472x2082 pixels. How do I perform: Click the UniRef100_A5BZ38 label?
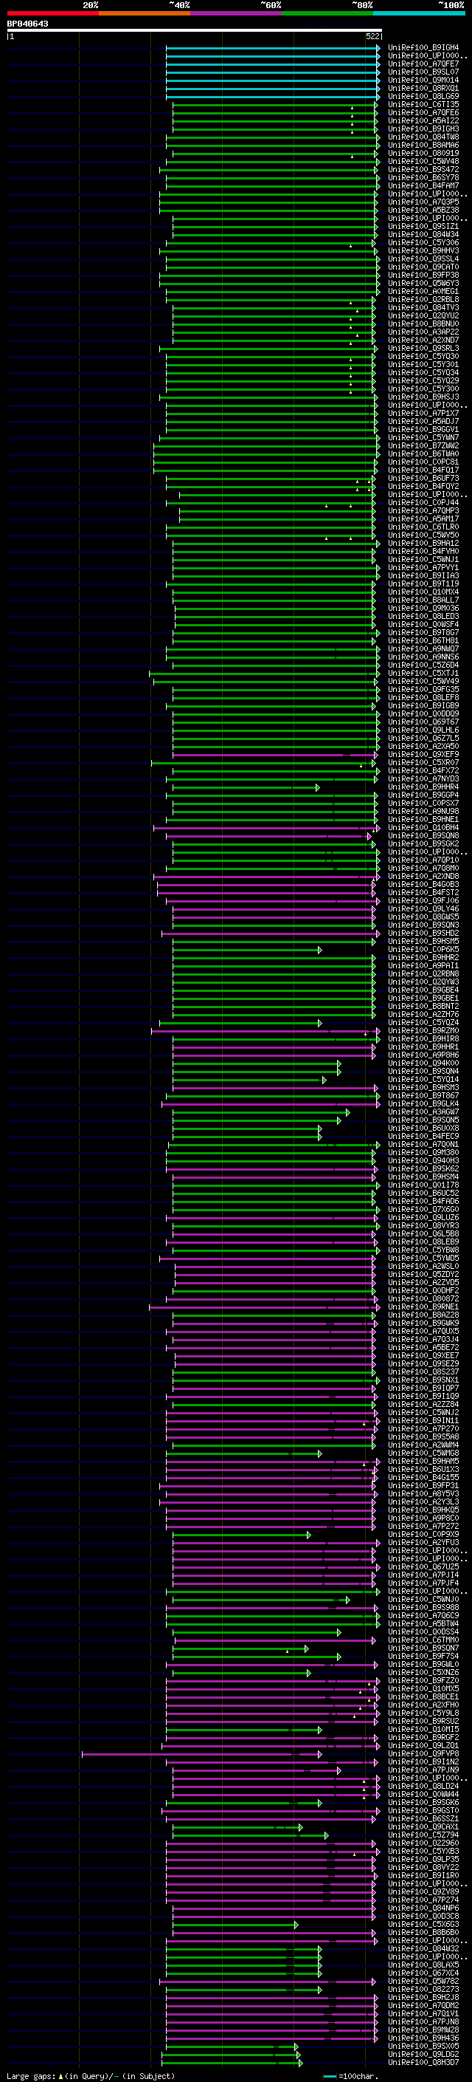point(423,210)
